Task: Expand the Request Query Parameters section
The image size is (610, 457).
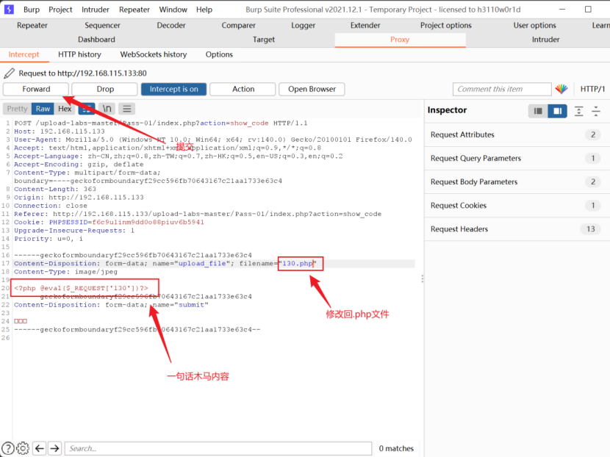Action: tap(517, 158)
